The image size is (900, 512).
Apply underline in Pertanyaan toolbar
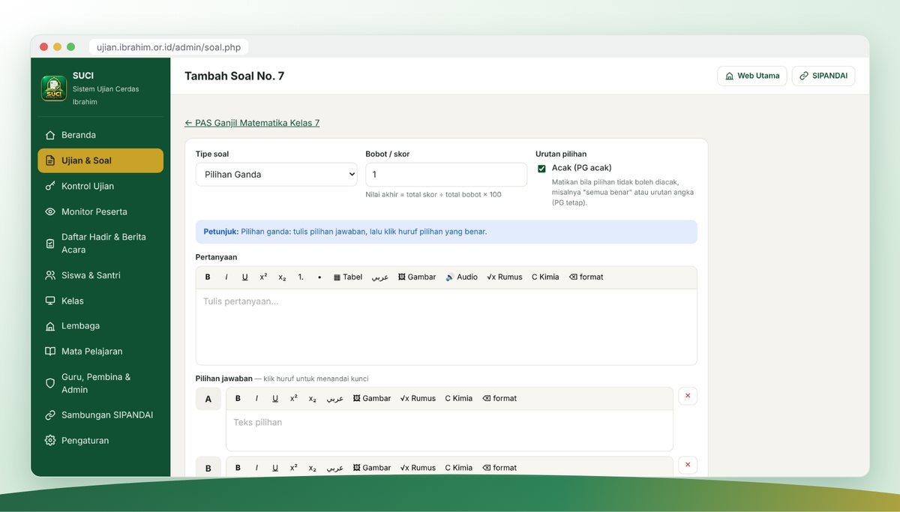click(244, 277)
